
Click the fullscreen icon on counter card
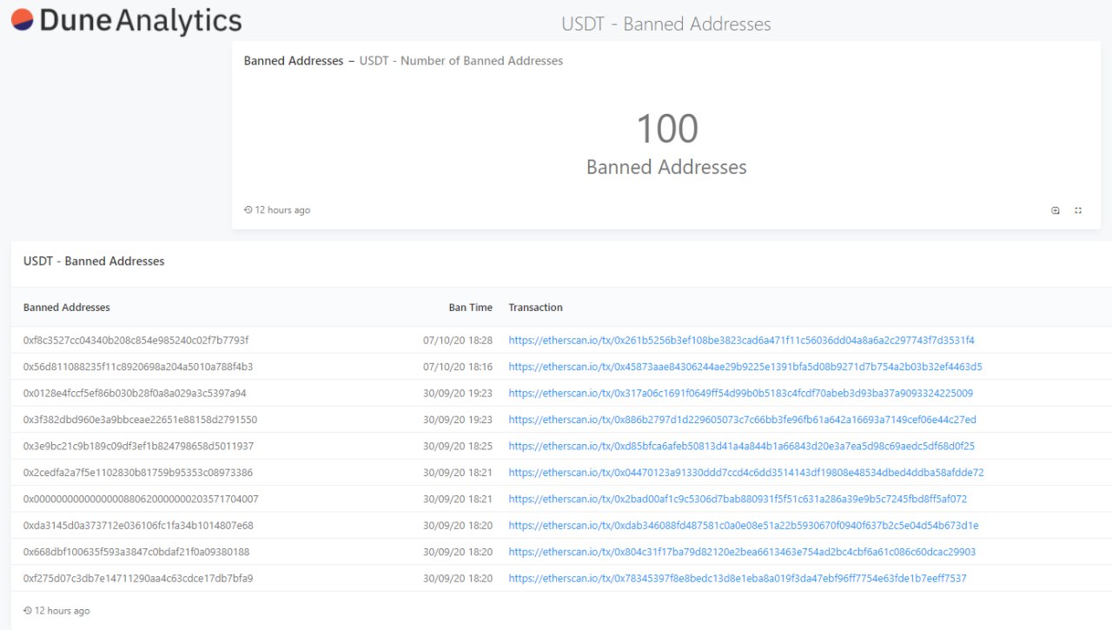pyautogui.click(x=1078, y=210)
